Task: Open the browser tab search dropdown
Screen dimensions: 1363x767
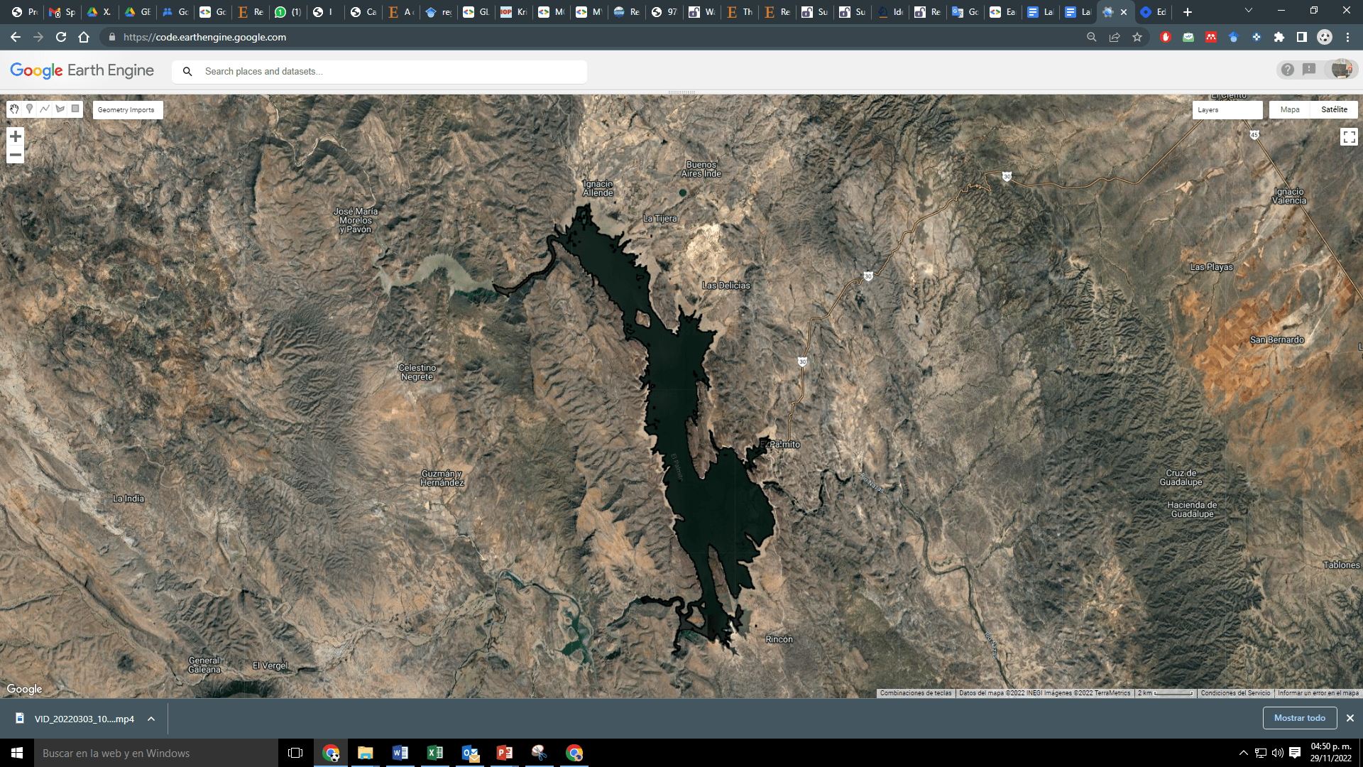Action: (x=1248, y=11)
